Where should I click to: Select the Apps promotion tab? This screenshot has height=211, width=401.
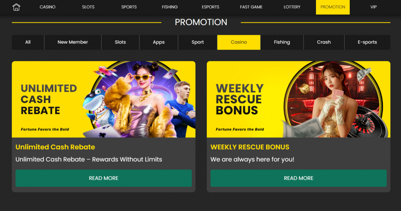(159, 42)
